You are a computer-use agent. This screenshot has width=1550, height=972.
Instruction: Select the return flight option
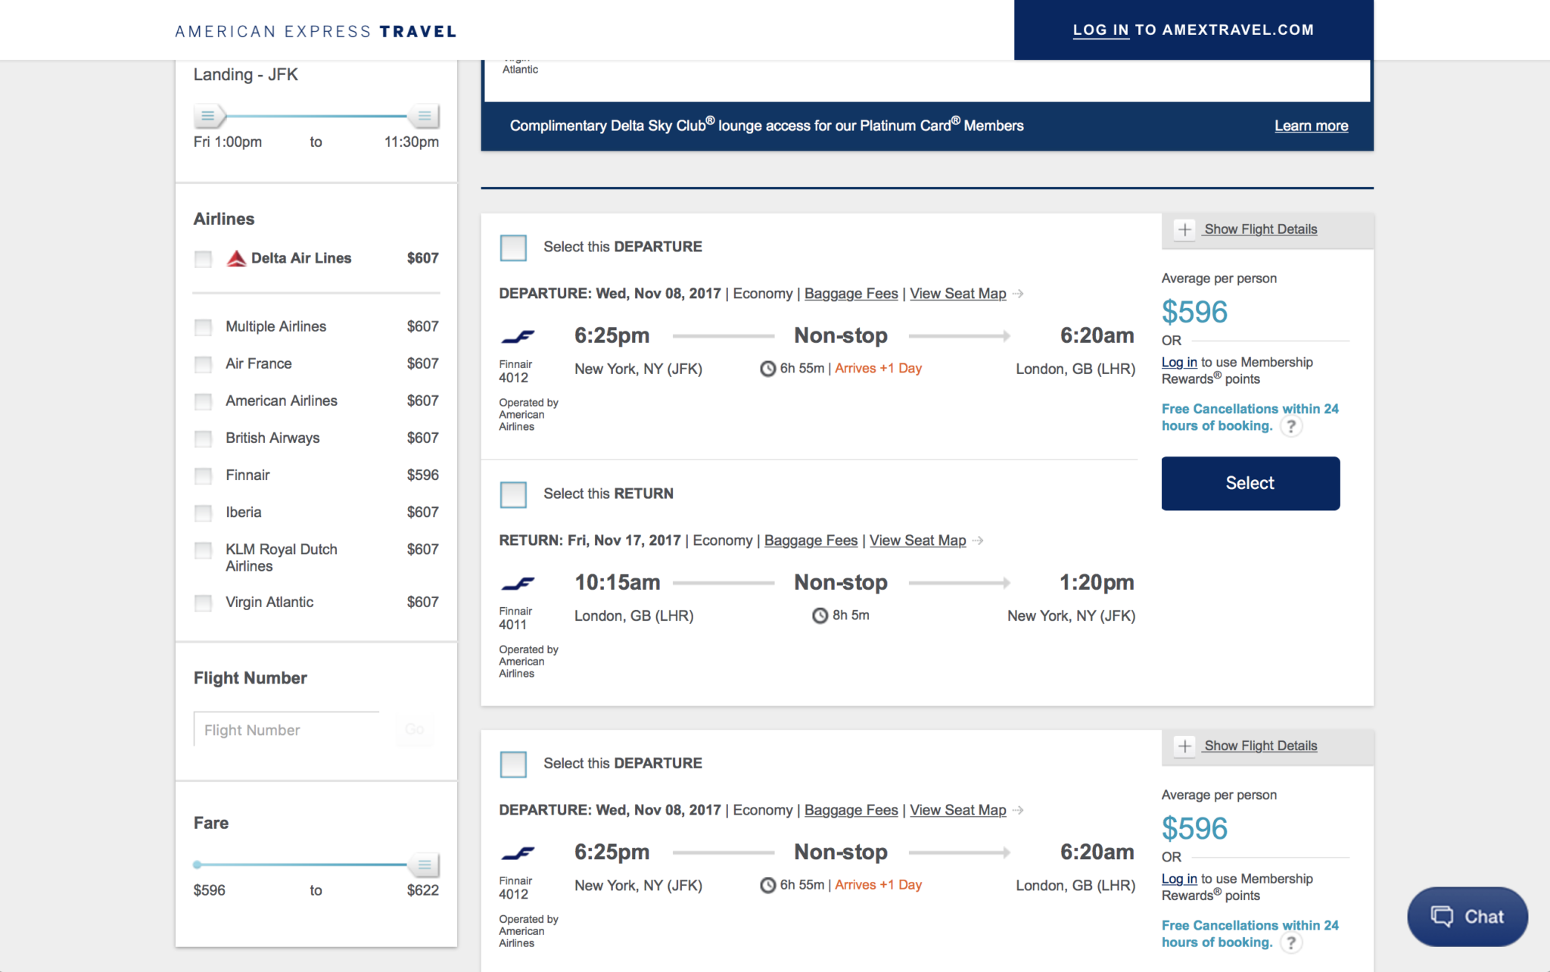click(x=512, y=493)
